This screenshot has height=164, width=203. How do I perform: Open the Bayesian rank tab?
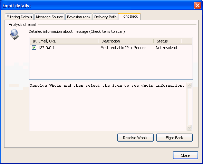pyautogui.click(x=79, y=17)
